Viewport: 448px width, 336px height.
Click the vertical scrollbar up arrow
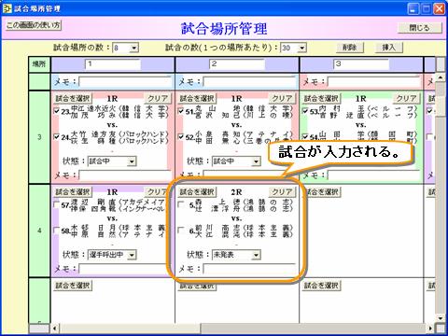coord(441,77)
